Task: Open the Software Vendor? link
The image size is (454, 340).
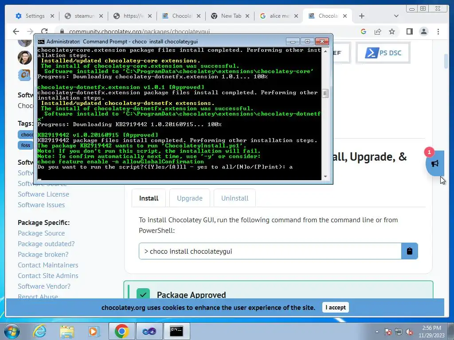Action: [44, 286]
